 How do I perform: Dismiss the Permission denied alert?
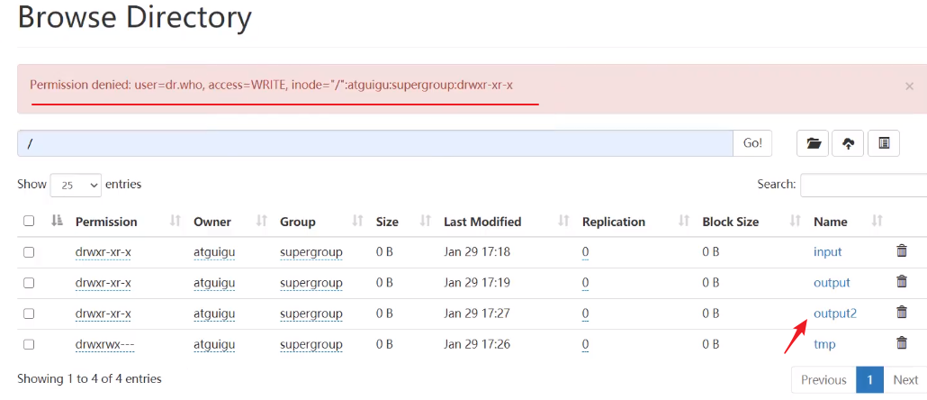pyautogui.click(x=909, y=86)
